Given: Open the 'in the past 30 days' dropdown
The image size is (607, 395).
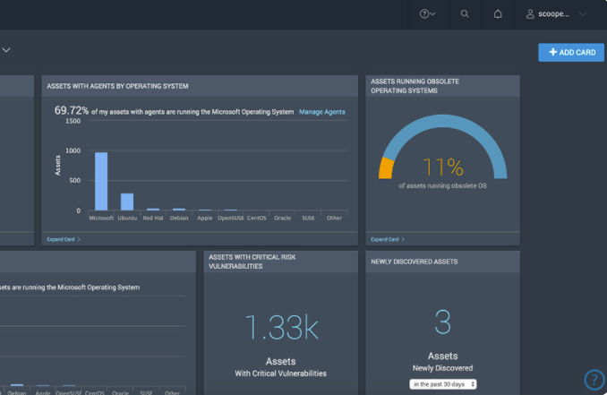Looking at the screenshot, I should pos(442,384).
